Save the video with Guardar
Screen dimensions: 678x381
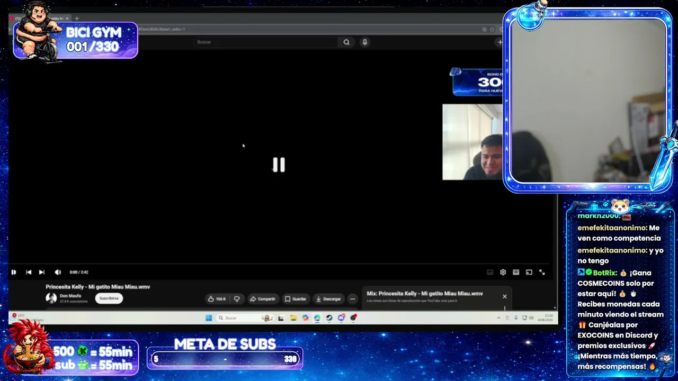pos(296,299)
